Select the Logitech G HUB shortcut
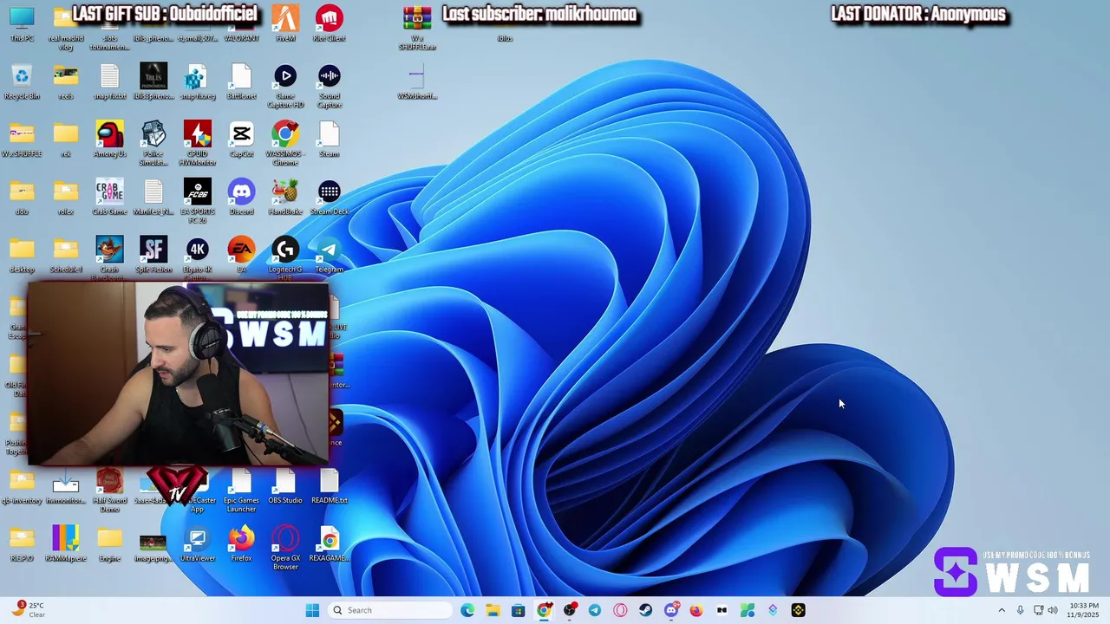Image resolution: width=1110 pixels, height=624 pixels. coord(285,257)
